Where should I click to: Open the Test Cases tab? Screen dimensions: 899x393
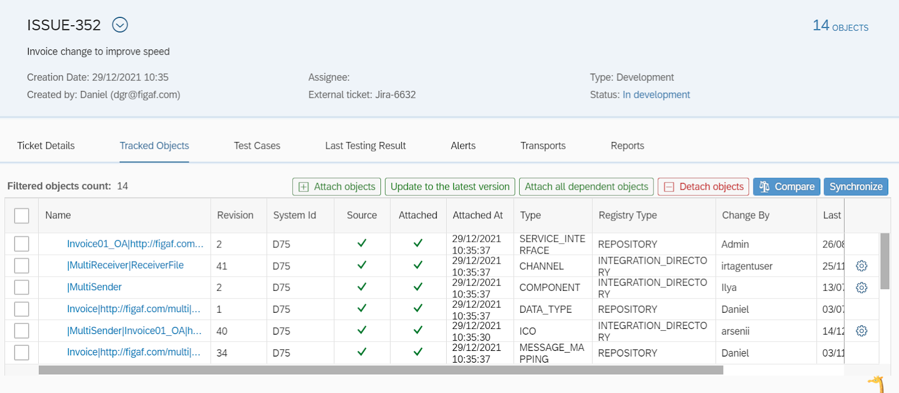click(x=257, y=145)
